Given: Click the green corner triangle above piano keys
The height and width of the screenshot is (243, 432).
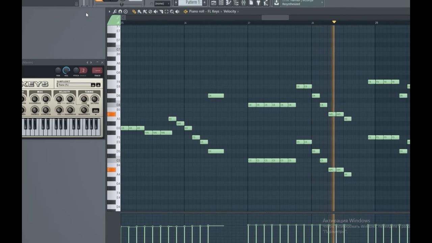Looking at the screenshot, I should 114,20.
